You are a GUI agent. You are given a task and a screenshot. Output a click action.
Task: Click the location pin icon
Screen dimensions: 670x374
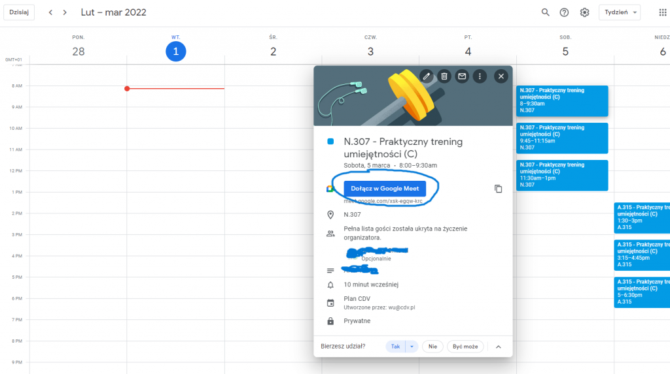[330, 215]
